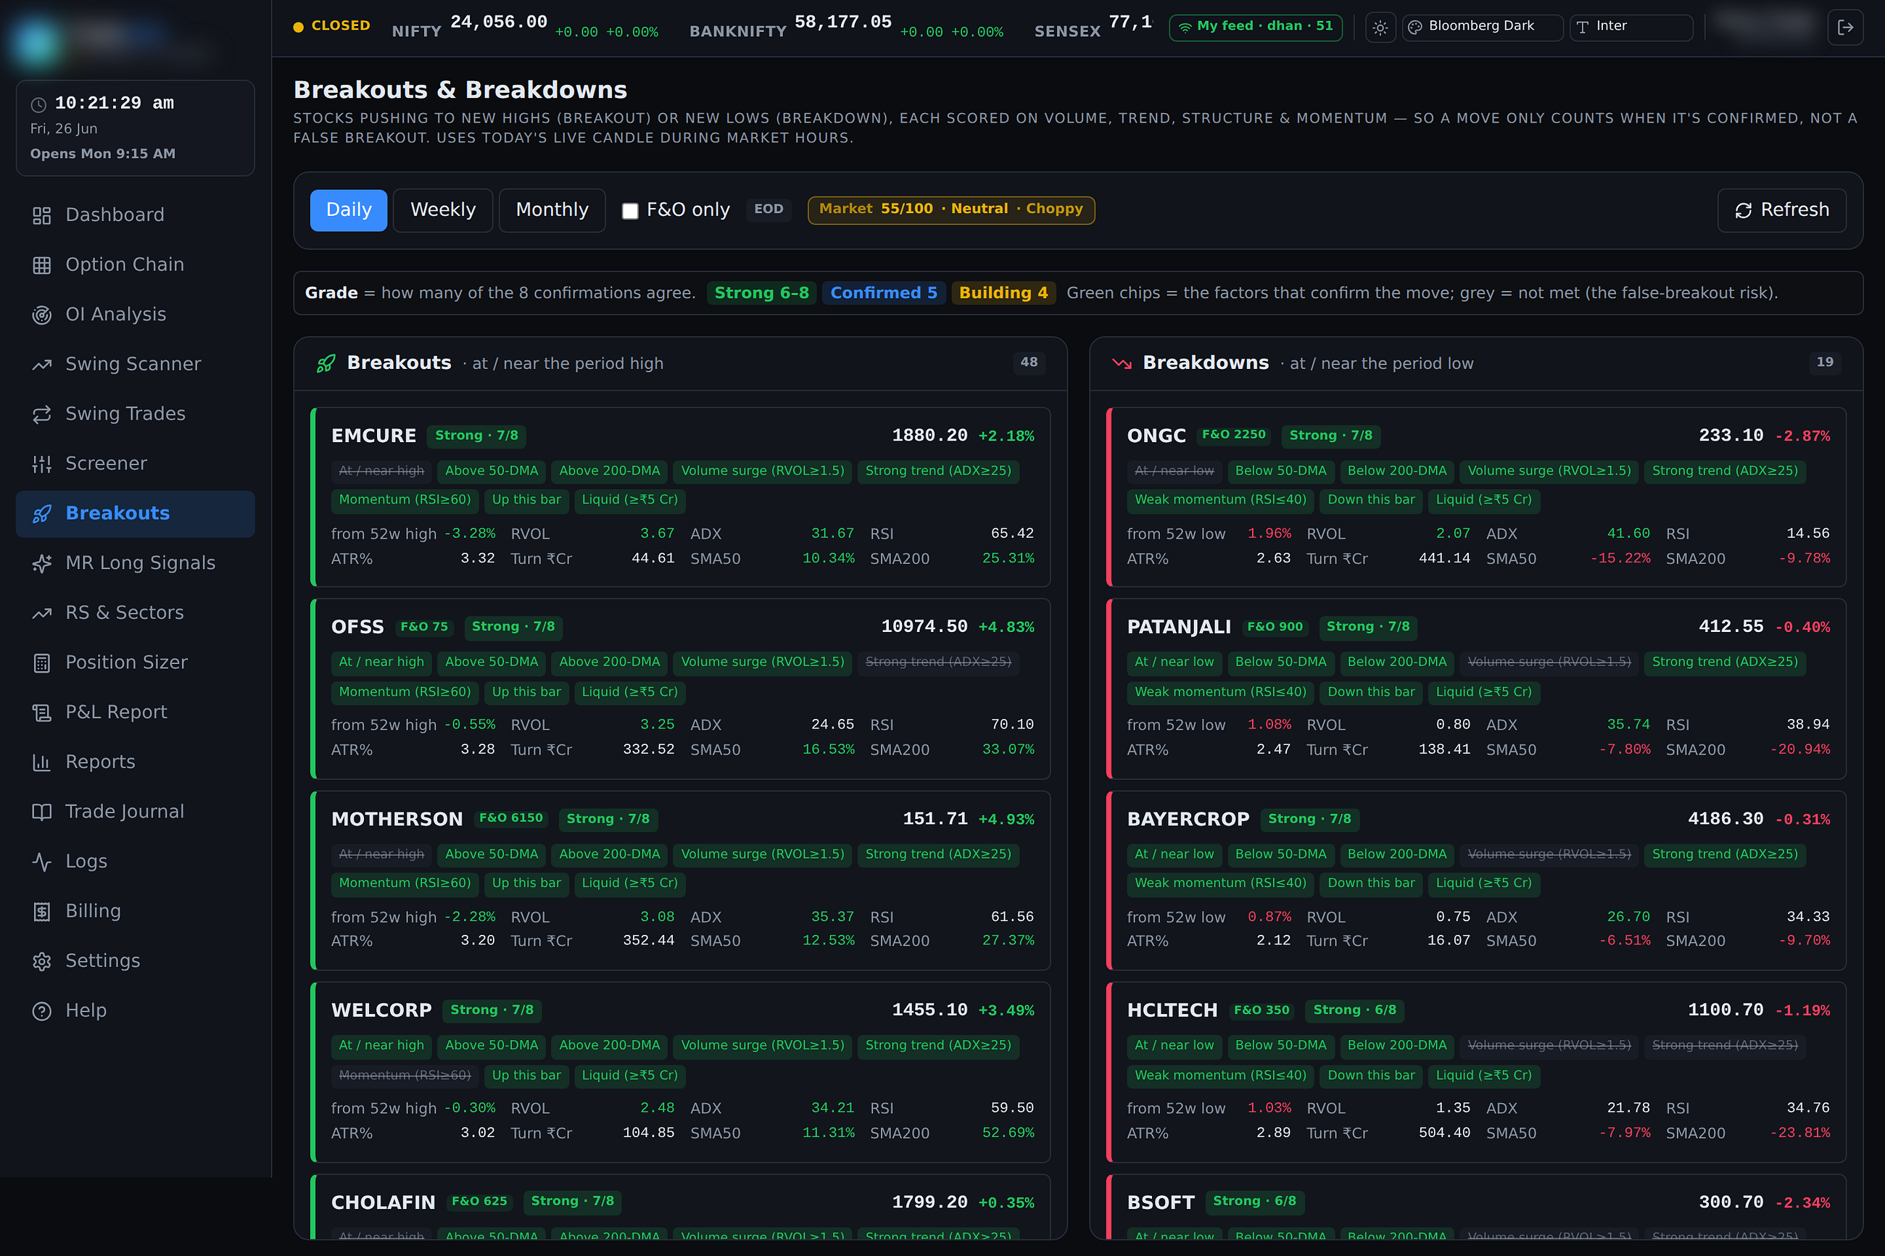This screenshot has height=1256, width=1885.
Task: Click BAYERCROP price 4186.30
Action: point(1725,820)
